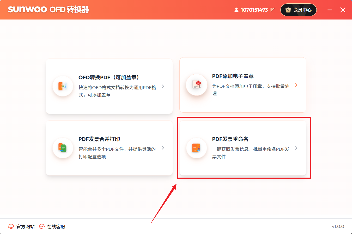The image size is (352, 234).
Task: Click the PDF添加电子盖章 stamp icon
Action: (x=196, y=85)
